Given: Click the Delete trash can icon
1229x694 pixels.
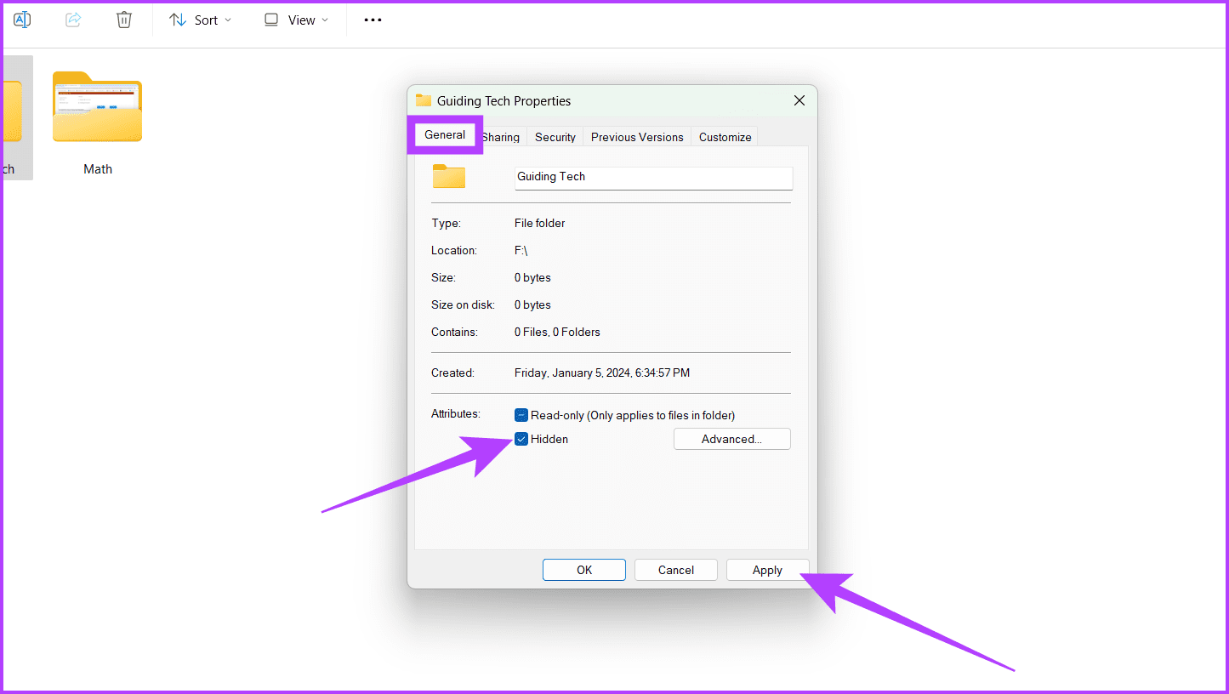Looking at the screenshot, I should coord(124,20).
